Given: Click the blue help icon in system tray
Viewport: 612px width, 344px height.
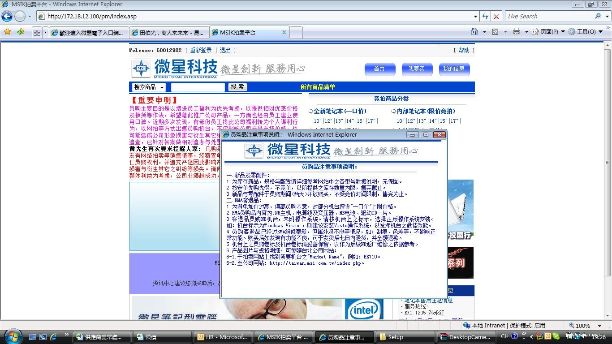Looking at the screenshot, I should pyautogui.click(x=515, y=336).
